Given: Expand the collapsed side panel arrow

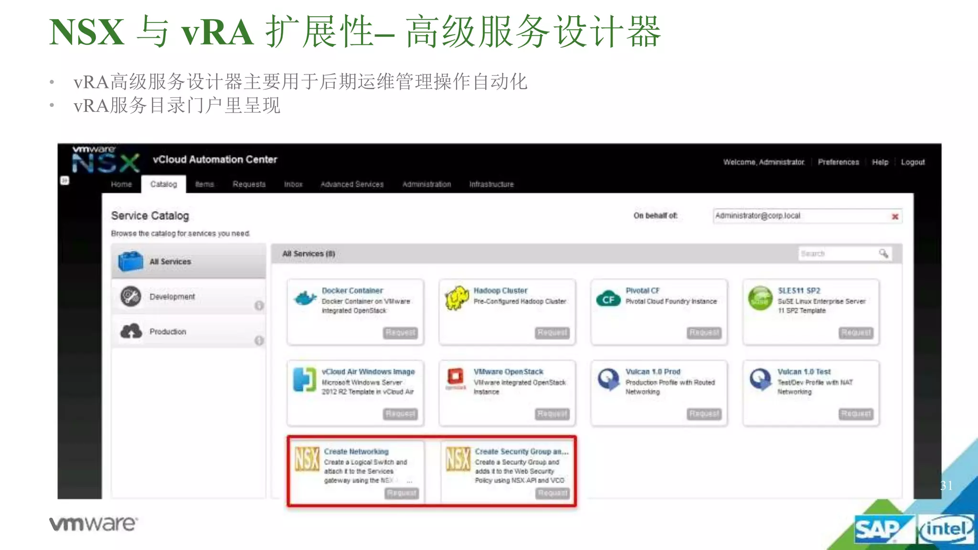Looking at the screenshot, I should point(64,180).
